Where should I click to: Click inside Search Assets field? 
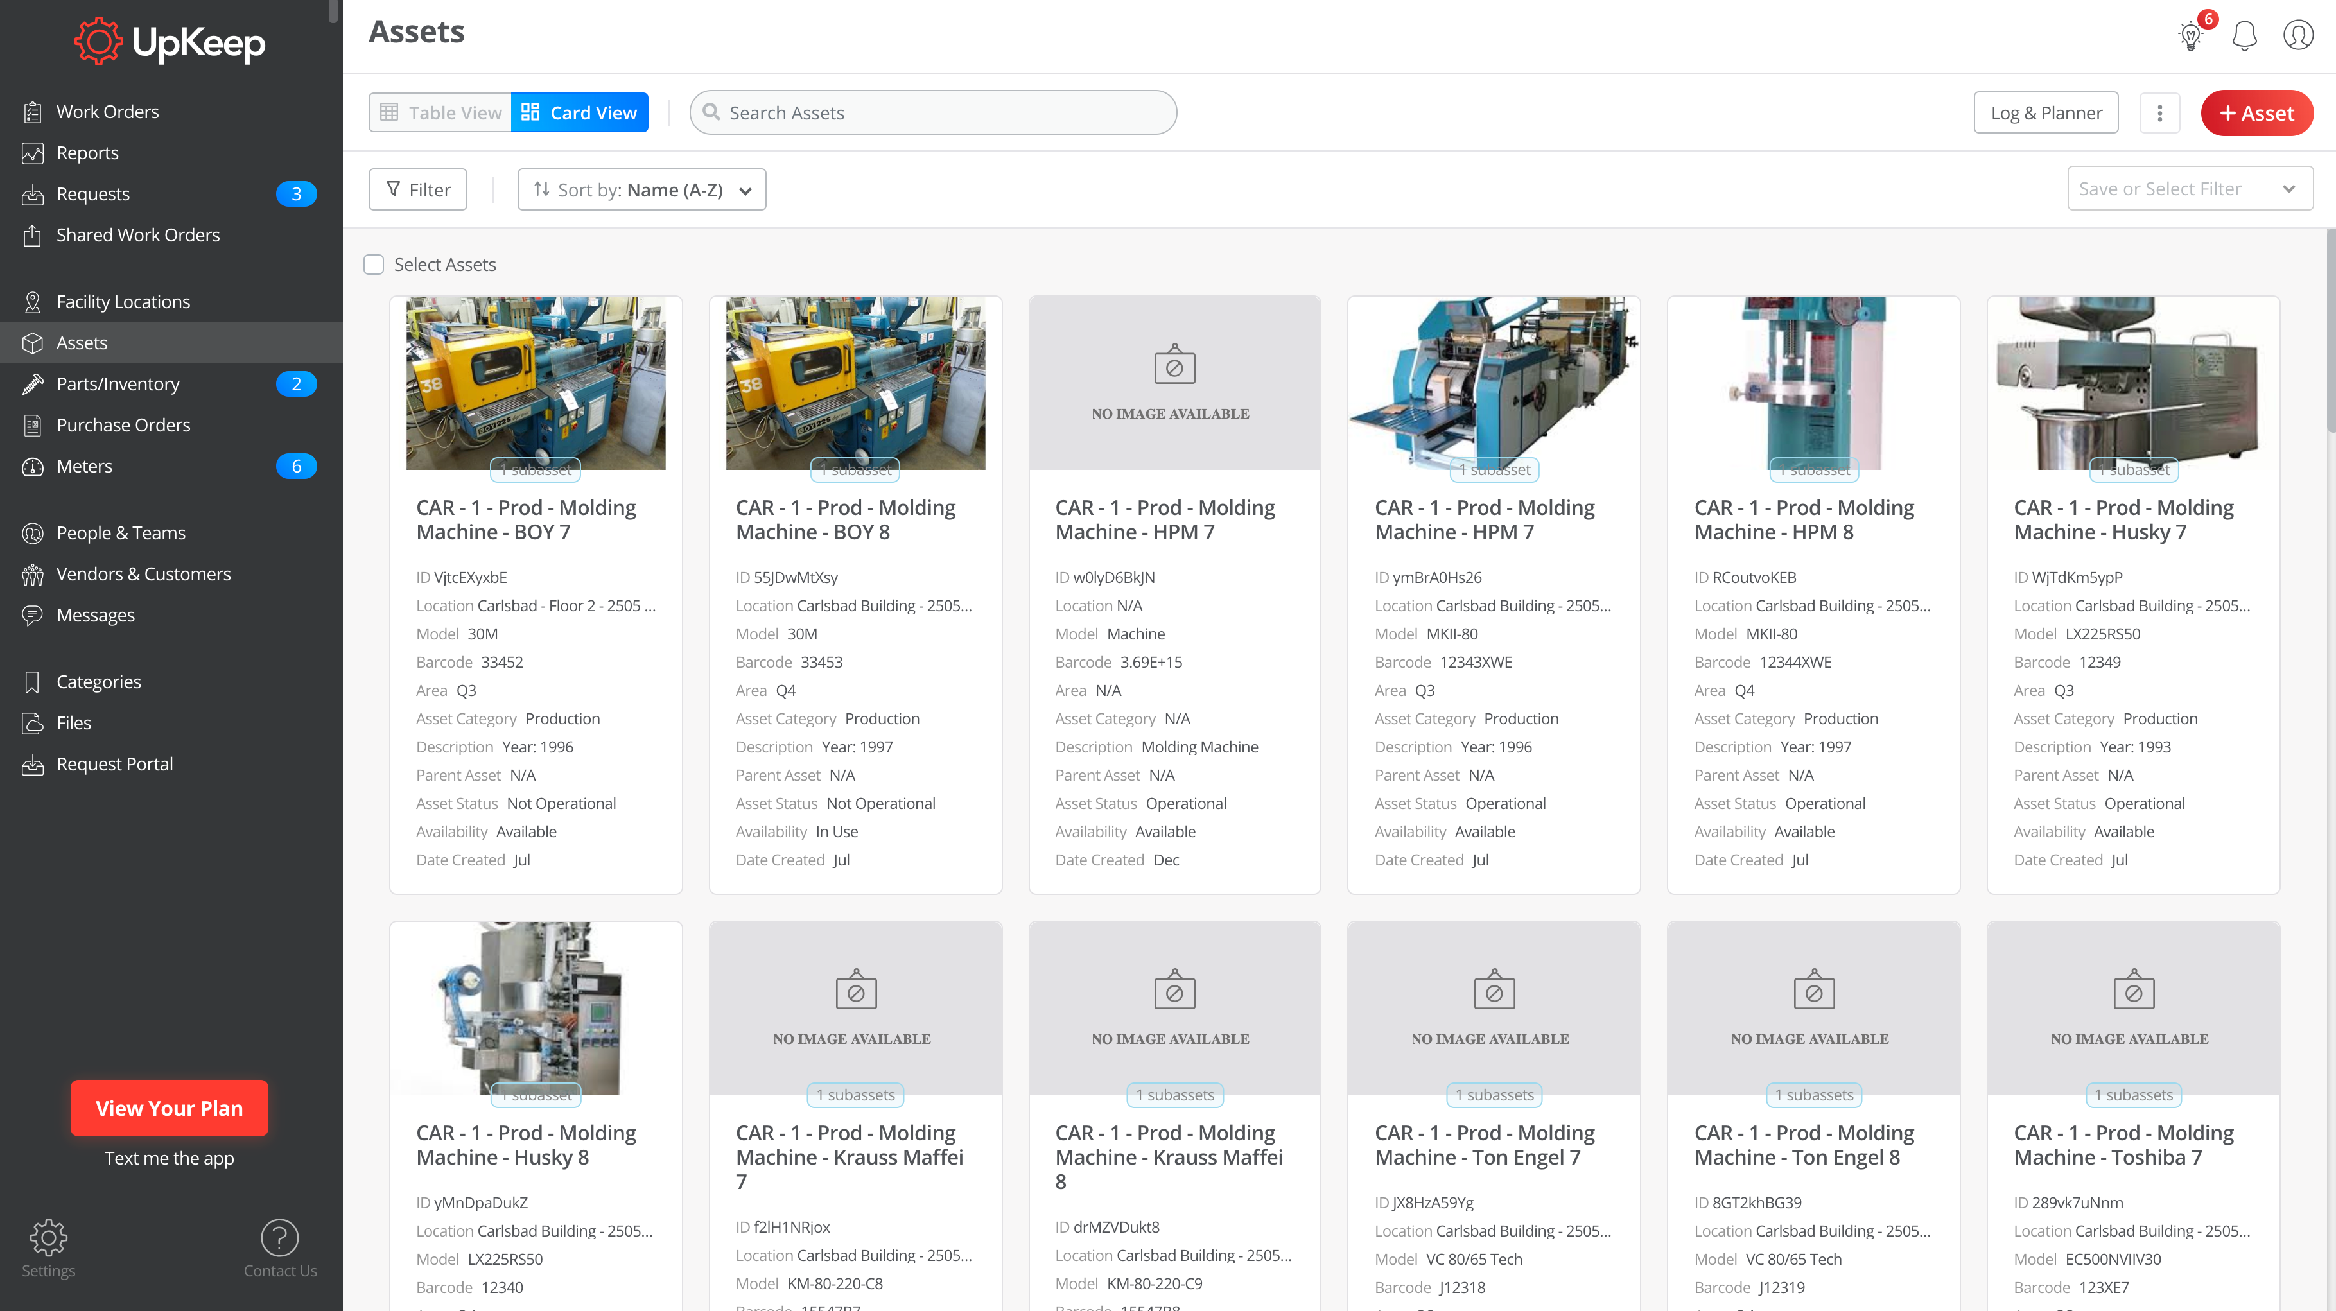tap(934, 114)
